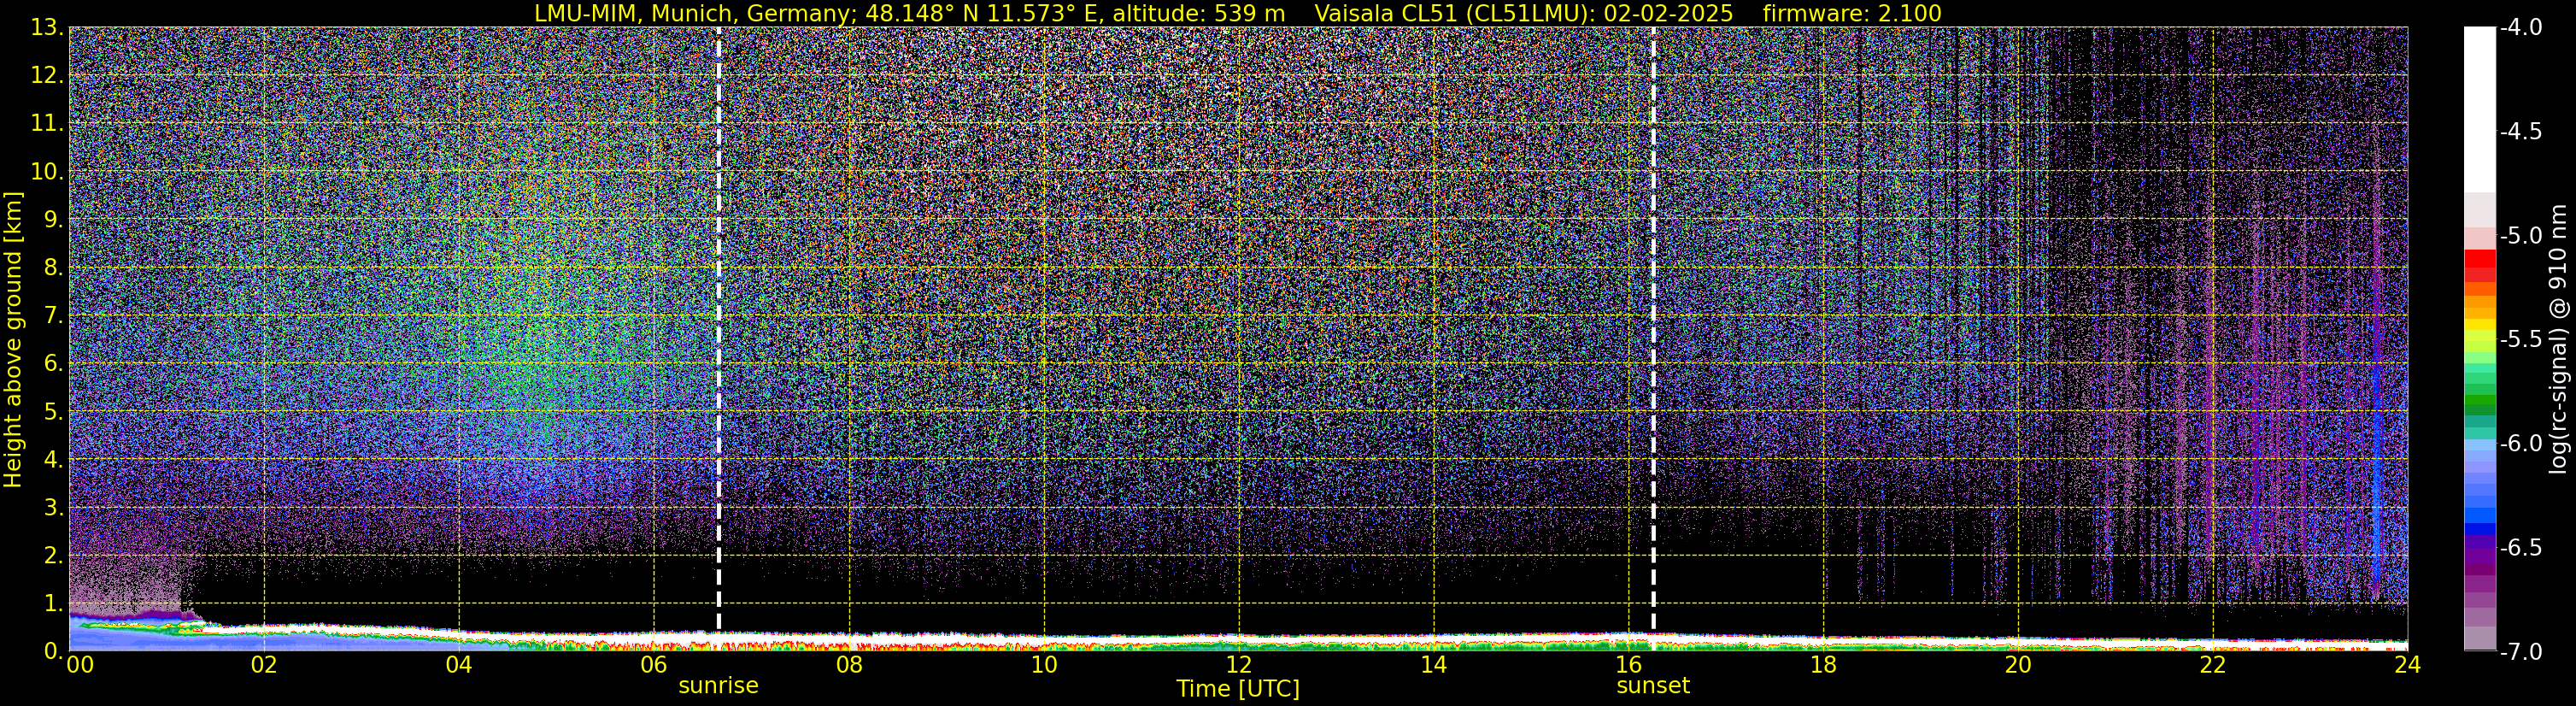Click the "log(rc-signal) @ 910 nm" colorbar title
This screenshot has height=706, width=2576.
click(x=2559, y=339)
